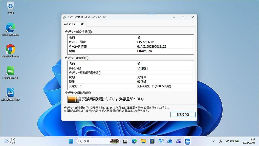
Task: Open File Explorer from the taskbar
Action: pos(143,141)
